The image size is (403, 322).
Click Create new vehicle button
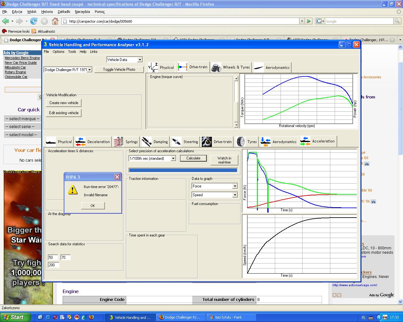[x=64, y=103]
